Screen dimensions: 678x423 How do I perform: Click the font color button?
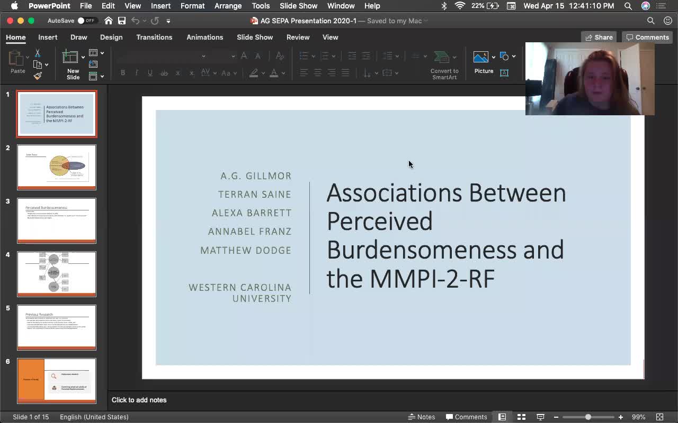273,73
